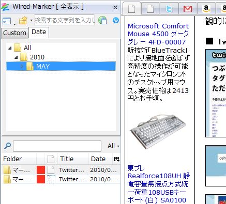Collapse the All folder tree node

[10, 48]
